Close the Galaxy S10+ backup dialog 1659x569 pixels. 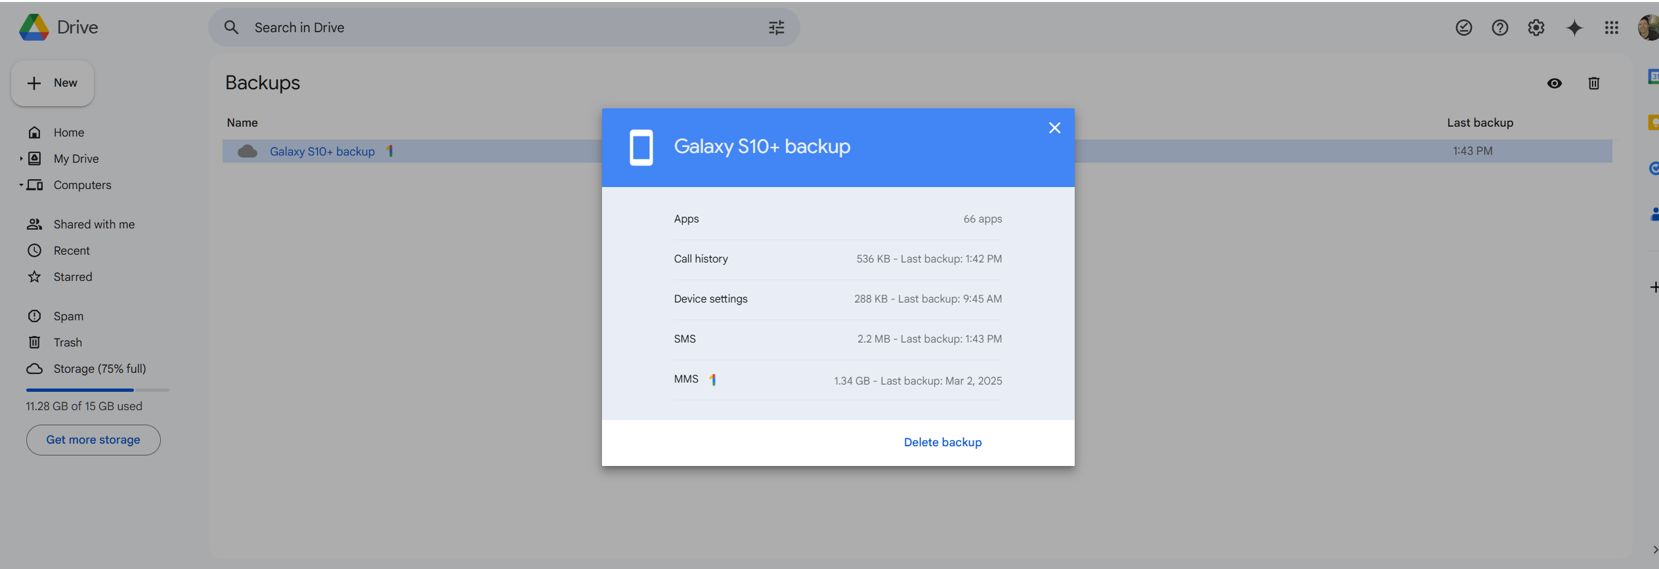click(1054, 128)
